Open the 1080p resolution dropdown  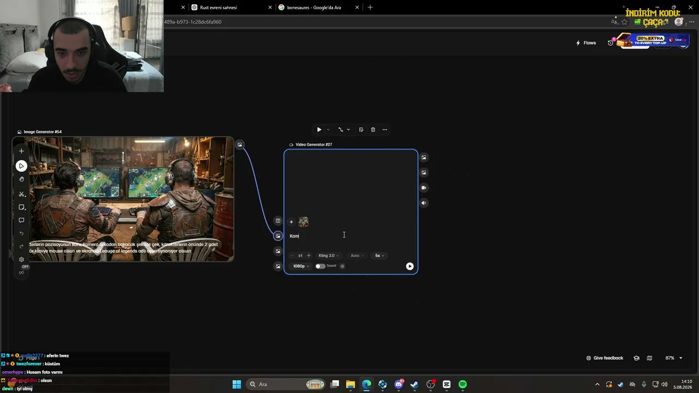[301, 266]
